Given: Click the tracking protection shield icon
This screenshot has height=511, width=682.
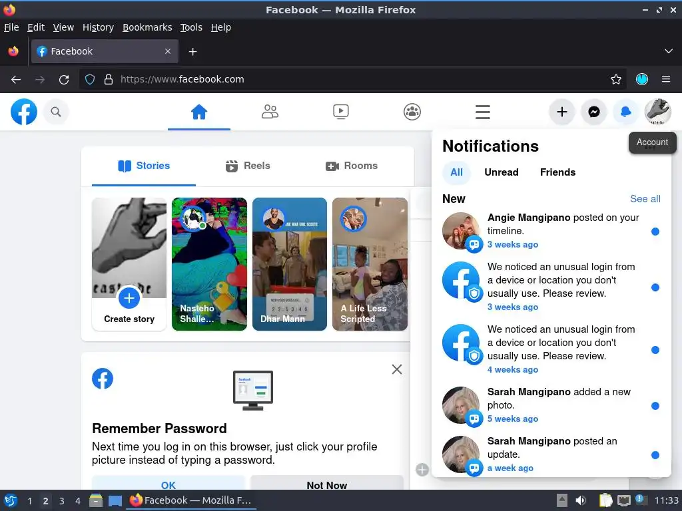Looking at the screenshot, I should click(x=90, y=80).
